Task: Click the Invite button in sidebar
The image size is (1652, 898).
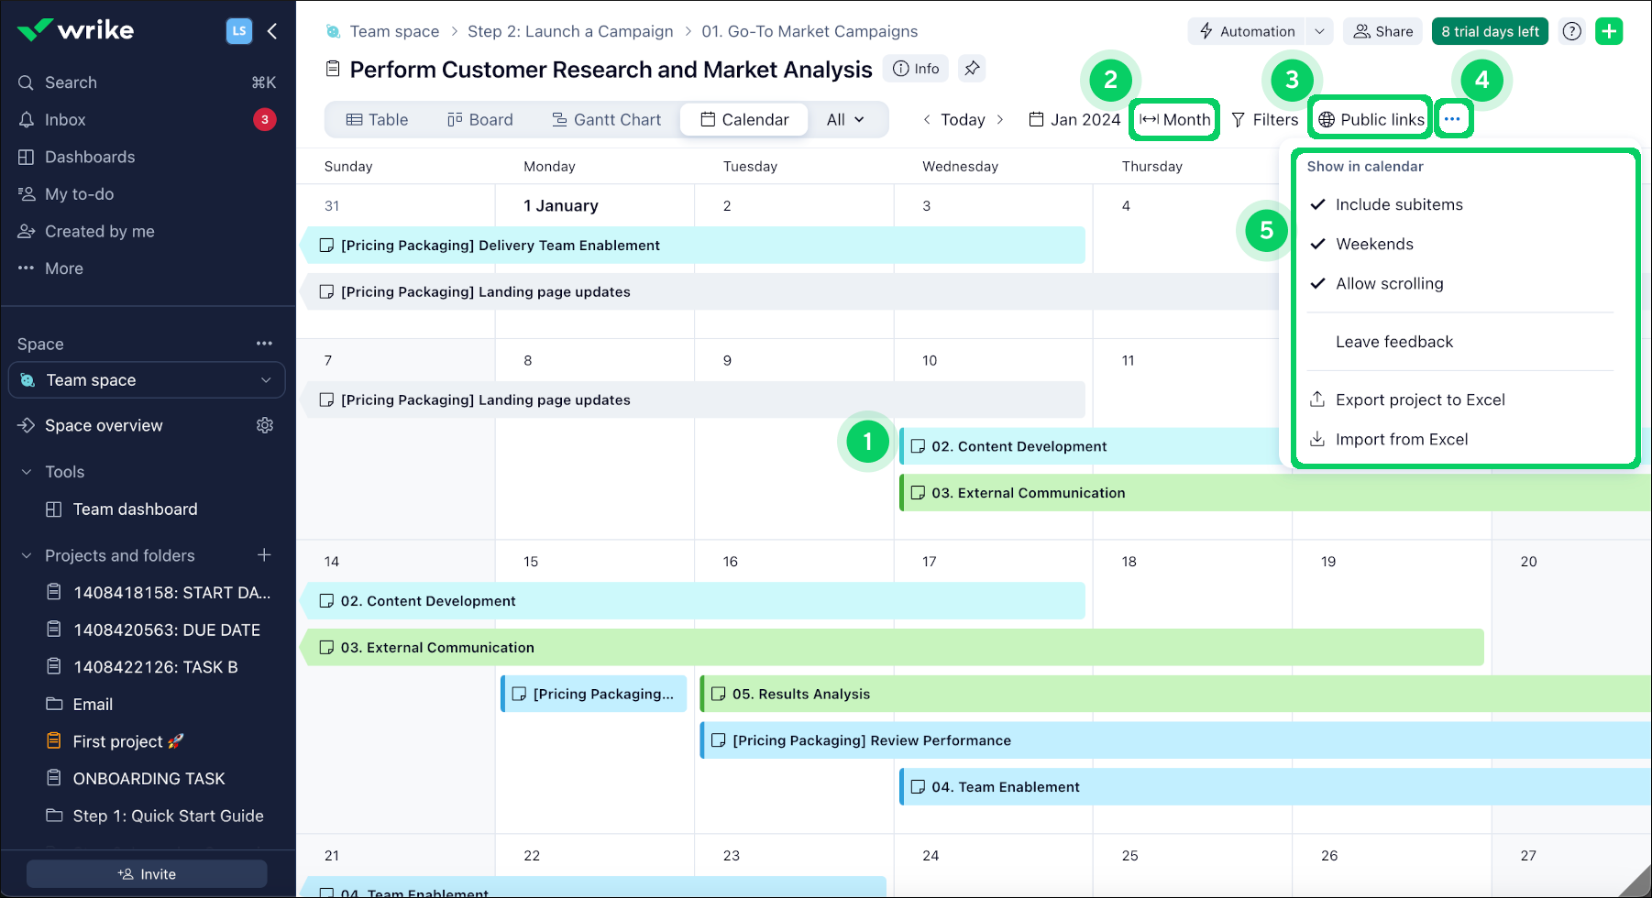Action: [x=147, y=874]
